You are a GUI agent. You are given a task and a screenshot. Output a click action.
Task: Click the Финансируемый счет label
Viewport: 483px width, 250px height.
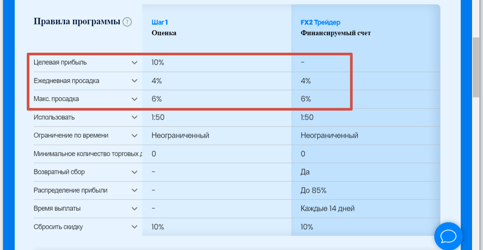335,33
